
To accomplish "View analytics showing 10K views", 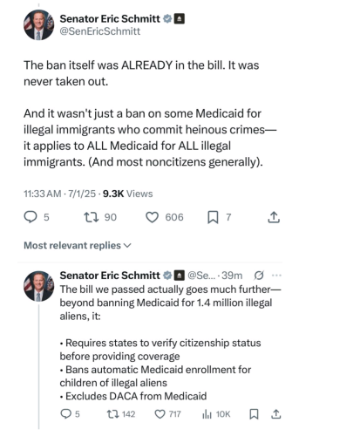I will click(x=216, y=414).
